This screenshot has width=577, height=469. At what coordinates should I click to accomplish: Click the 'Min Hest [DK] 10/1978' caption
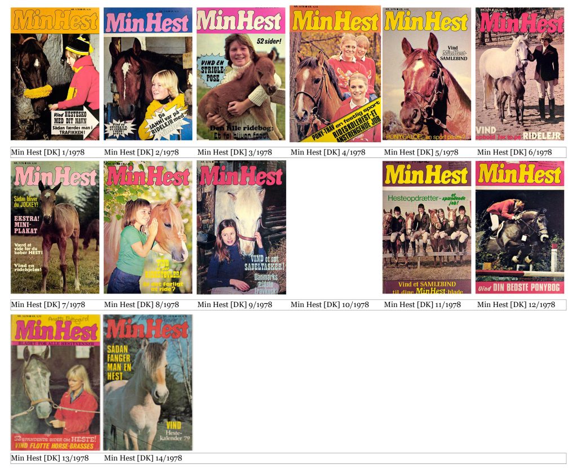(330, 304)
